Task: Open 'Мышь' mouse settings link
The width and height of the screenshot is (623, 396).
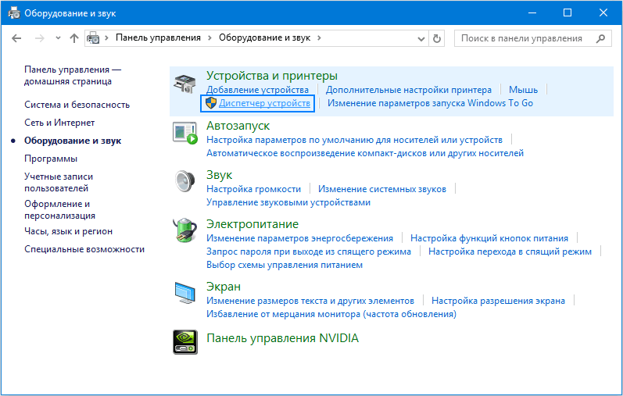Action: coord(523,90)
